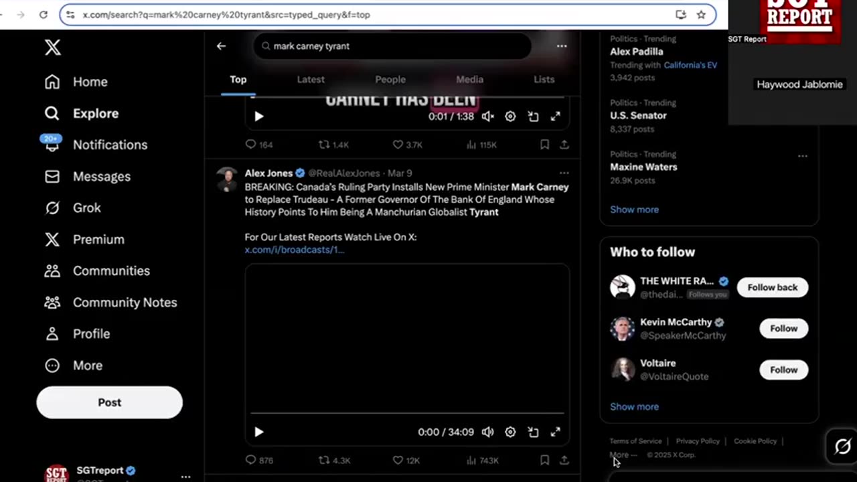Click the X logo in sidebar

[53, 47]
